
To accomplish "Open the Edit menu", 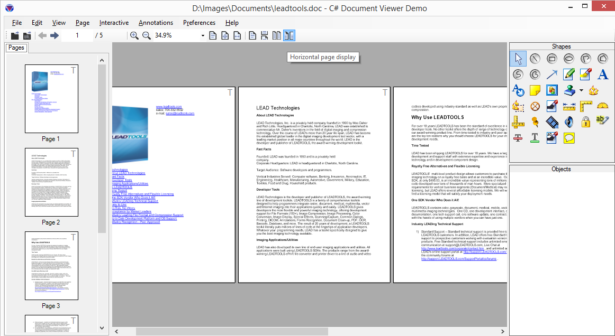I will click(x=37, y=23).
